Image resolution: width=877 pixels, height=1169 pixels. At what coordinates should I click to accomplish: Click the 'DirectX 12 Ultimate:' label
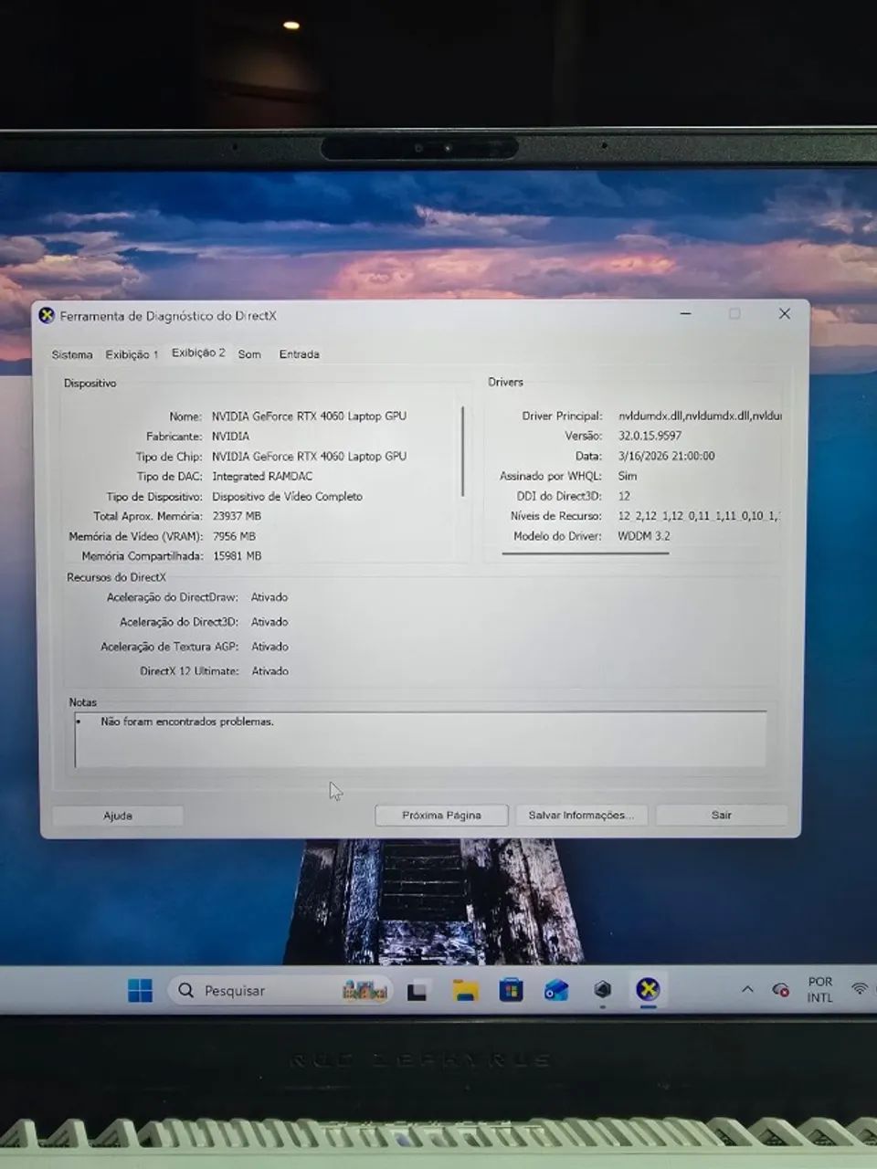[x=189, y=671]
